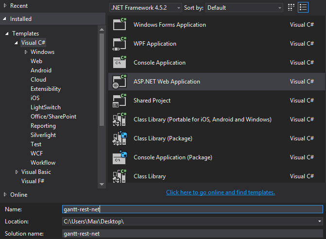Screen dimensions: 326x239
Task: Click the WPF Application template icon
Action: tap(120, 43)
